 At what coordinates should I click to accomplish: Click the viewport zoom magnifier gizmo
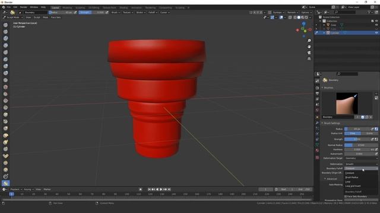tap(309, 41)
